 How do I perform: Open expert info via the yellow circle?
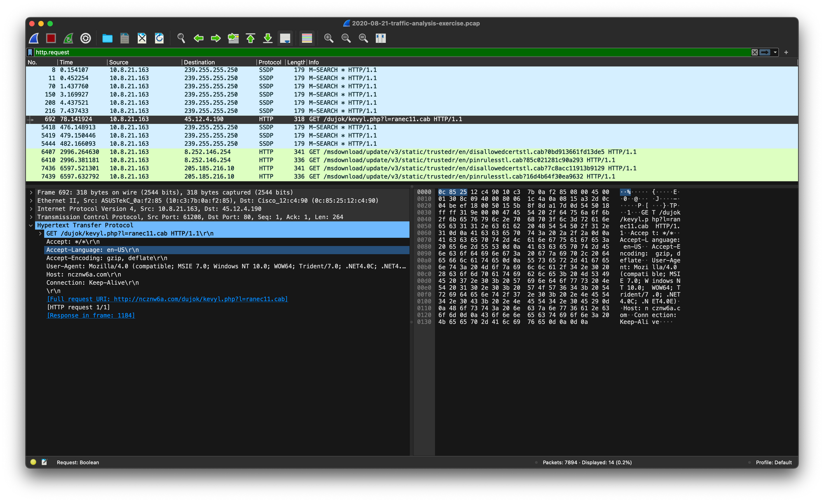pos(33,462)
